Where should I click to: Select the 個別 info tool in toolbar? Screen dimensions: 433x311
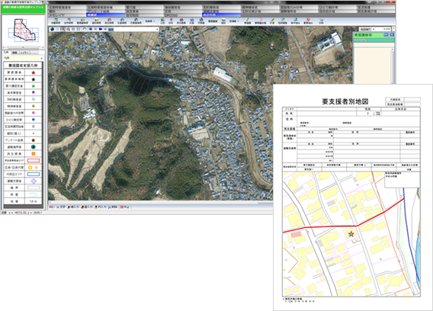pos(223,21)
